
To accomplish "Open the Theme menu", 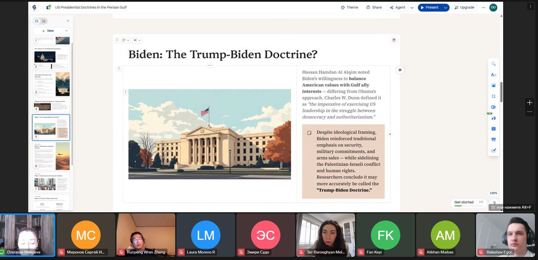I will pos(349,7).
